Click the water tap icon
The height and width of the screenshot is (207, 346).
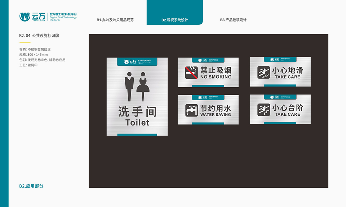click(191, 110)
